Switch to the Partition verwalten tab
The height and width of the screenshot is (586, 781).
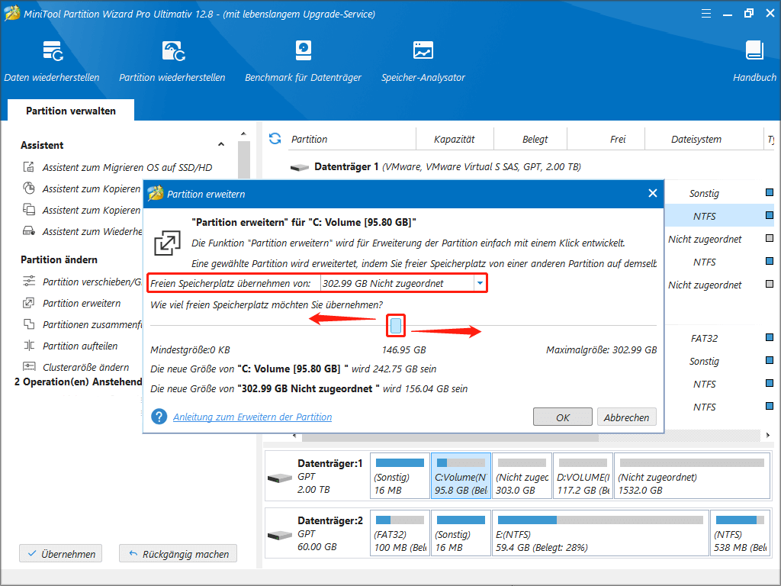[70, 110]
